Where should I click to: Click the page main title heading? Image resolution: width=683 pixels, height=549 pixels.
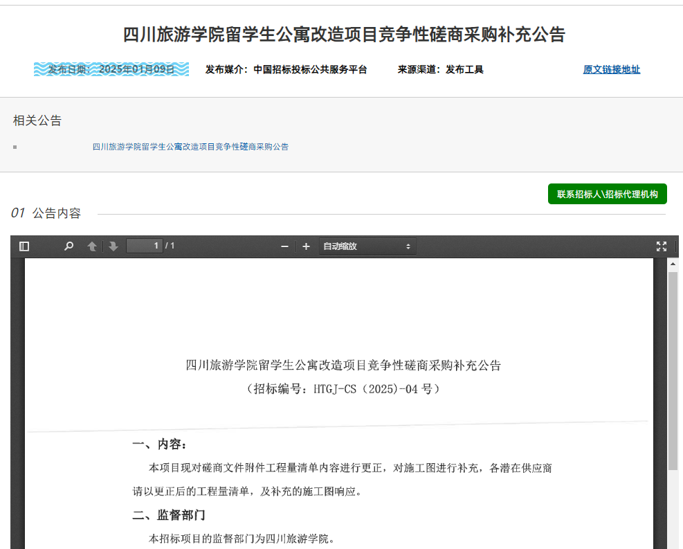[344, 35]
